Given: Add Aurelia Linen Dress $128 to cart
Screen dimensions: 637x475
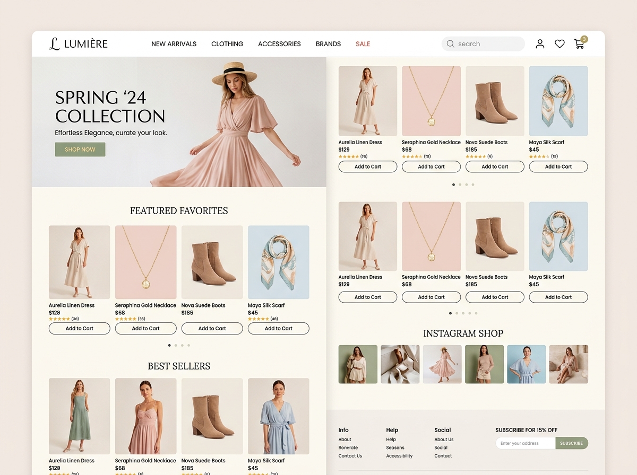Looking at the screenshot, I should pyautogui.click(x=80, y=329).
